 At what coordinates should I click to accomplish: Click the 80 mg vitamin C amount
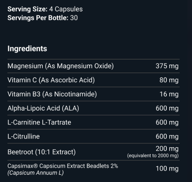[x=169, y=80]
